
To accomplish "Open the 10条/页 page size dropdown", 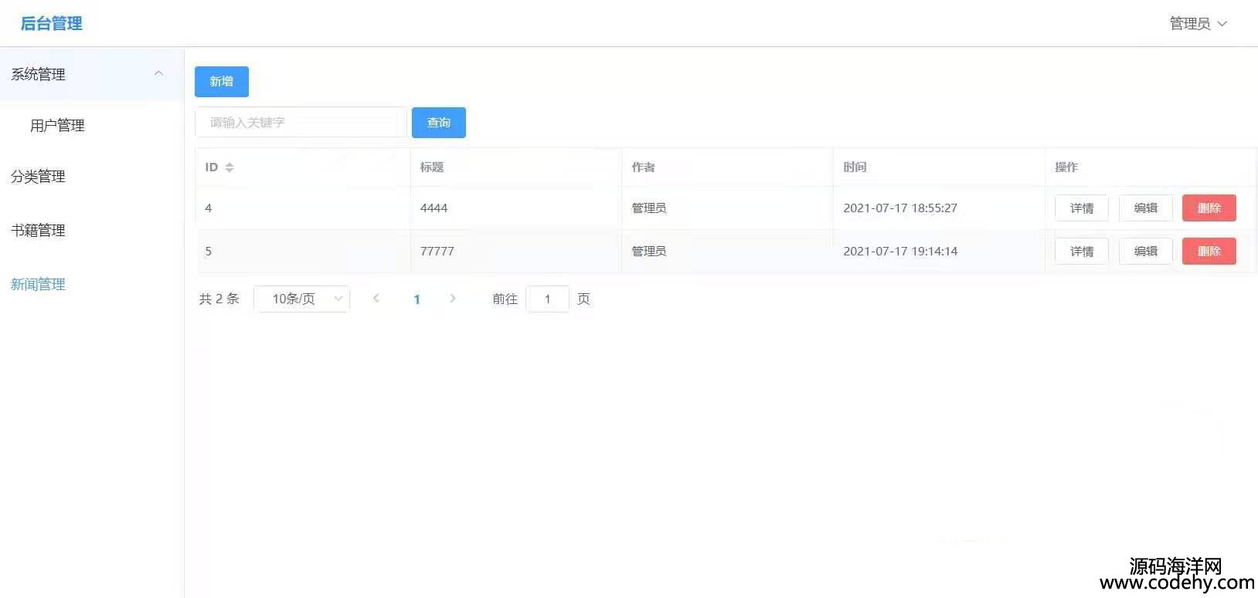I will tap(301, 299).
